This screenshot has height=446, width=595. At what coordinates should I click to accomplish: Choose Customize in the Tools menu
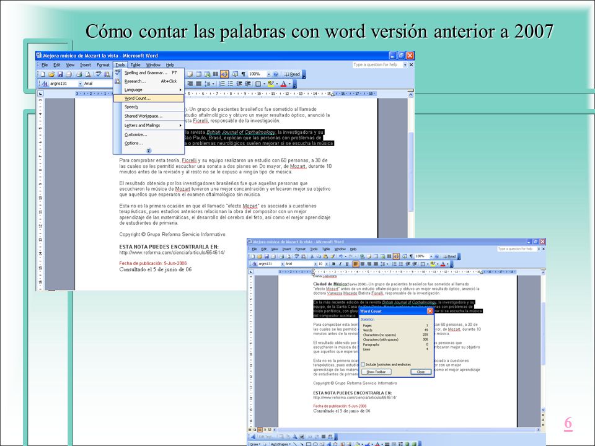(149, 134)
